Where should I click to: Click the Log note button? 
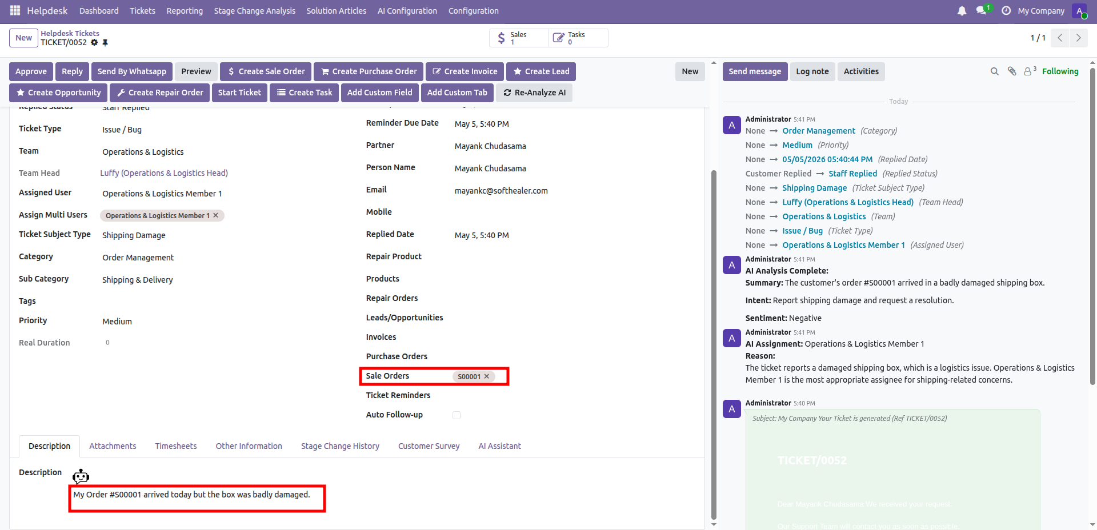point(812,71)
